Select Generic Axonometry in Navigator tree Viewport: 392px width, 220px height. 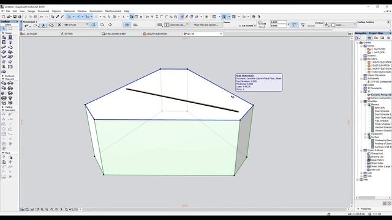pyautogui.click(x=381, y=98)
